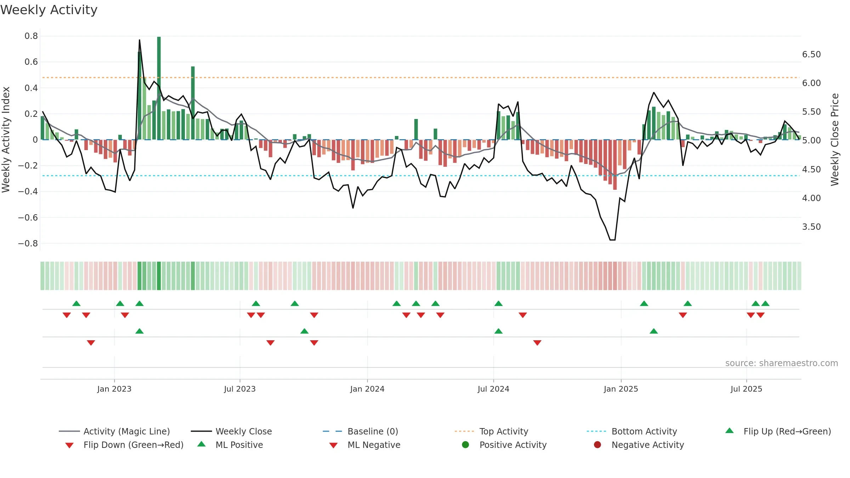Select the Jul 2025 x-axis label
Viewport: 850px width, 478px height.
(746, 389)
